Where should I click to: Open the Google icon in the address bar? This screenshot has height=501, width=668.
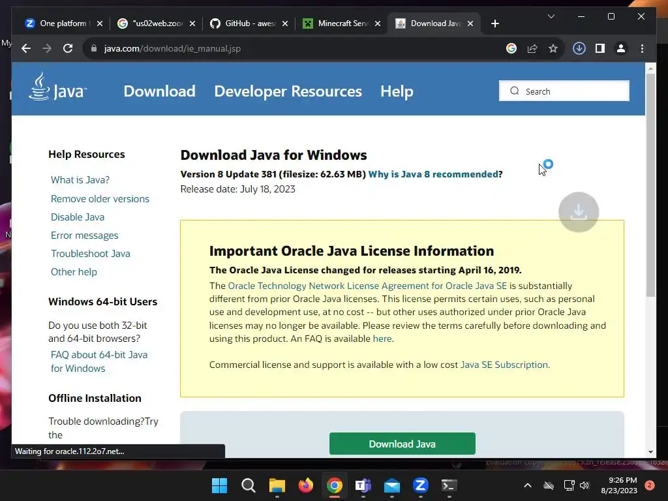(x=511, y=48)
